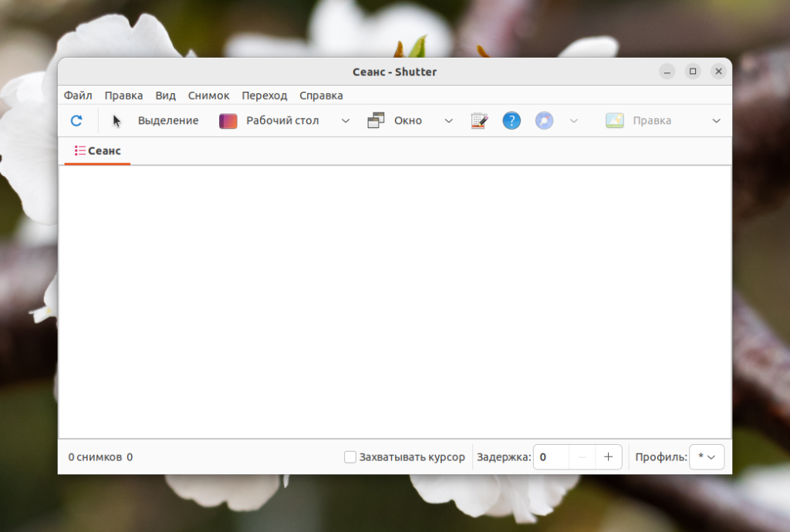Click into the Задержка delay value field
This screenshot has width=790, height=532.
point(551,457)
